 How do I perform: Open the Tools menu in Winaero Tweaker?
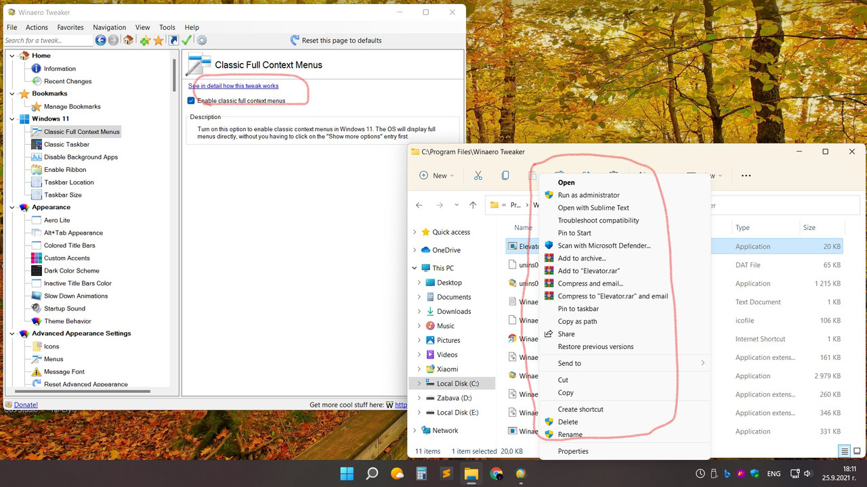pyautogui.click(x=167, y=28)
